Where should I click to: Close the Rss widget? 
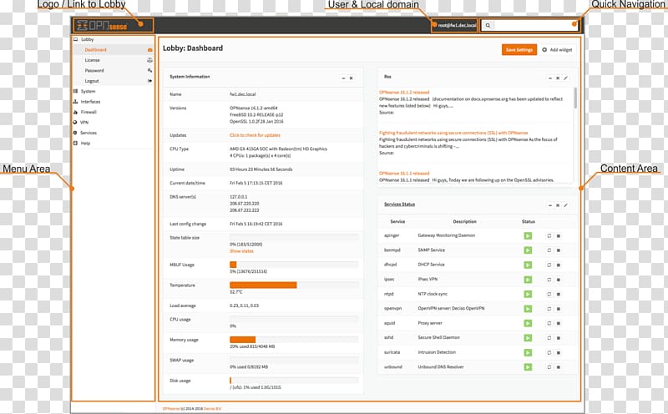[558, 78]
